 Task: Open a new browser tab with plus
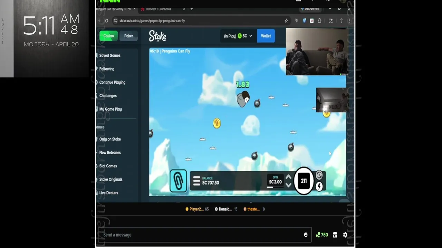(x=192, y=9)
